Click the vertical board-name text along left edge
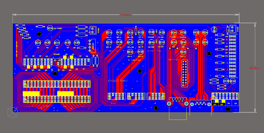 tap(17, 49)
